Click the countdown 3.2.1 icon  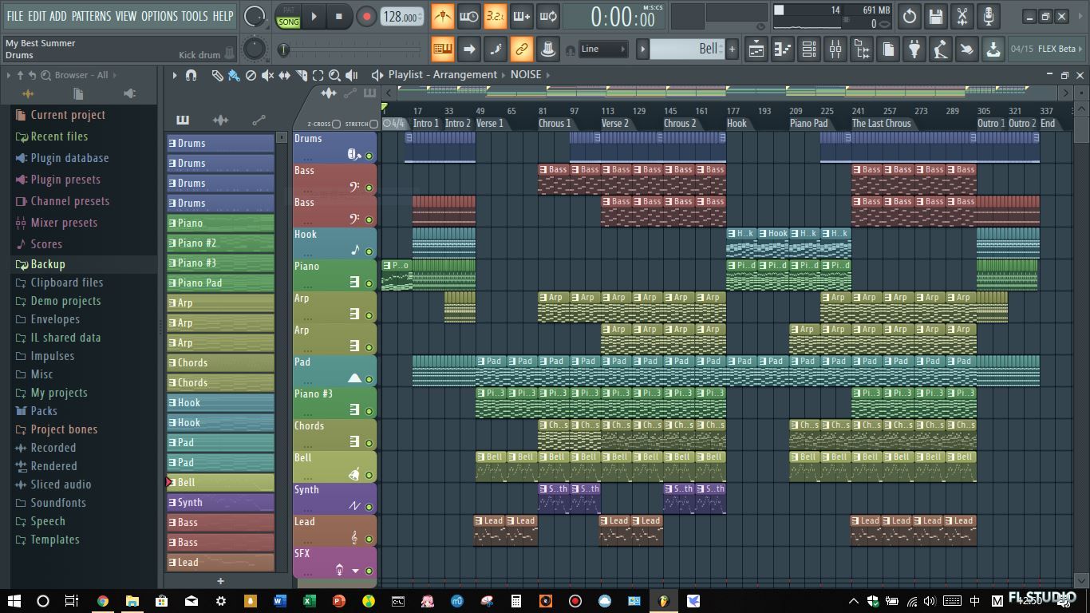click(495, 16)
